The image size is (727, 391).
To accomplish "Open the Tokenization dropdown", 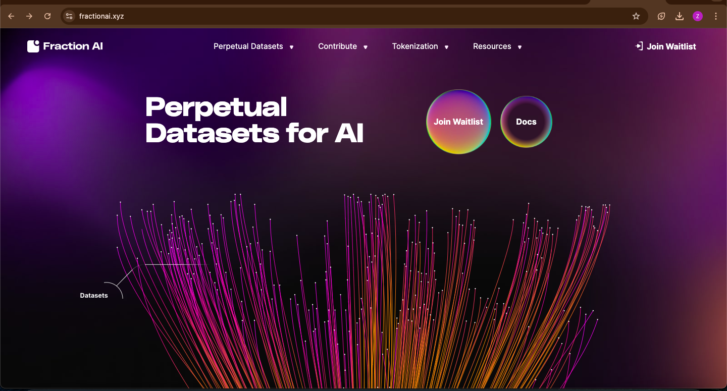I will (x=414, y=46).
